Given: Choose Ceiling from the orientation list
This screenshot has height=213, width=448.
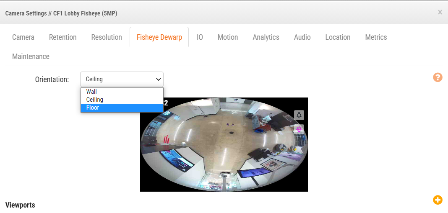Looking at the screenshot, I should (122, 100).
